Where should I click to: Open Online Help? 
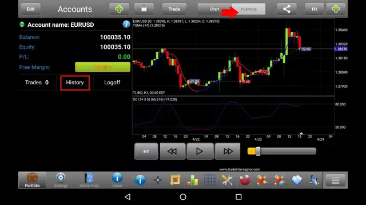pos(89,180)
